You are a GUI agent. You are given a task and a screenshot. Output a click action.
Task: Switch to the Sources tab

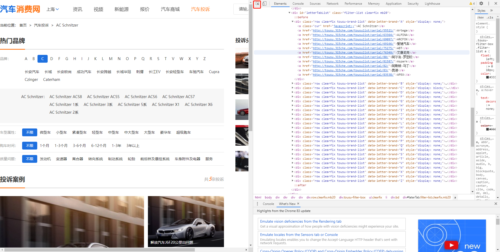click(x=315, y=4)
